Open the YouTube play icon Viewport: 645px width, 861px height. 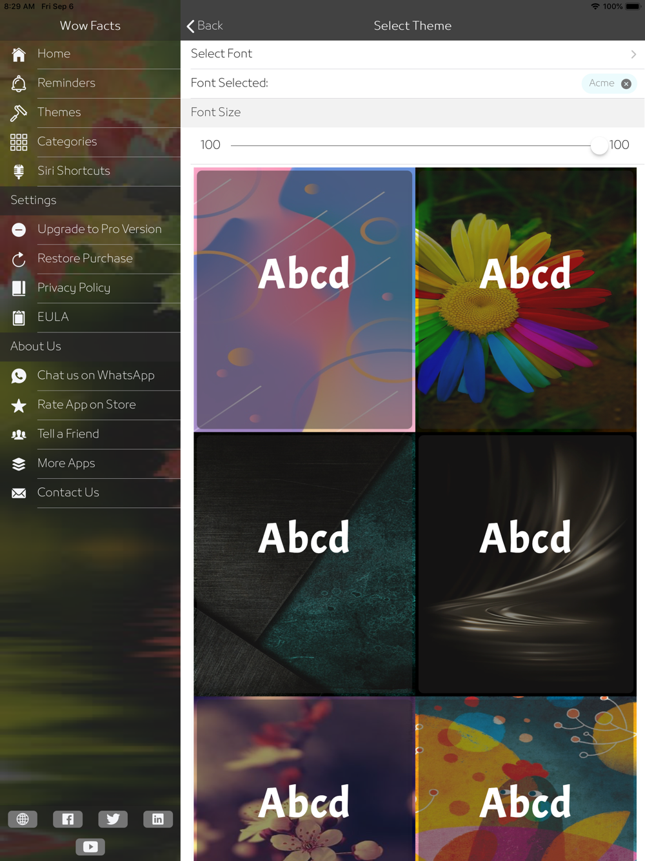coord(90,847)
